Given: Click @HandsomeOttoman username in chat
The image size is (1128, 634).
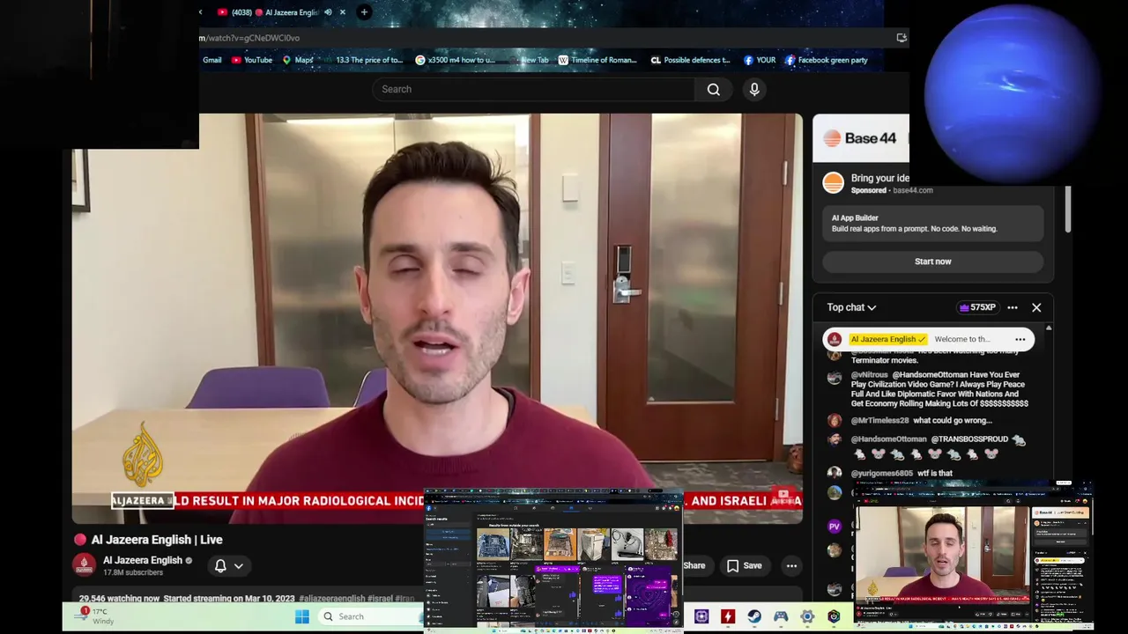Looking at the screenshot, I should (888, 439).
